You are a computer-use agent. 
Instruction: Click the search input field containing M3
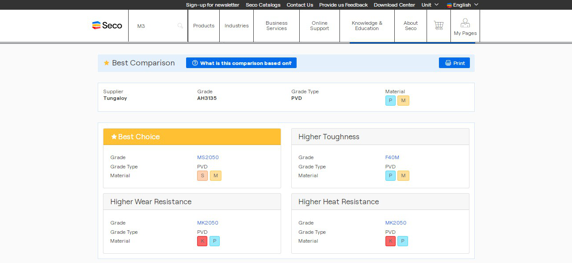155,26
